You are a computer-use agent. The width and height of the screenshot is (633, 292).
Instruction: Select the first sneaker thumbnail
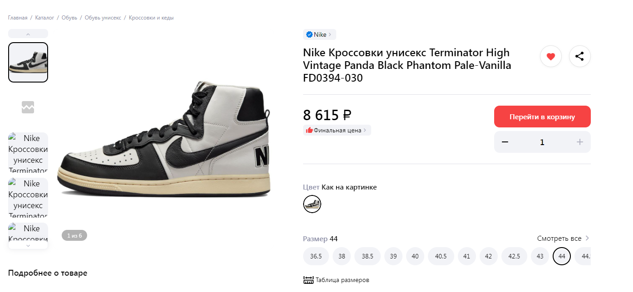28,62
